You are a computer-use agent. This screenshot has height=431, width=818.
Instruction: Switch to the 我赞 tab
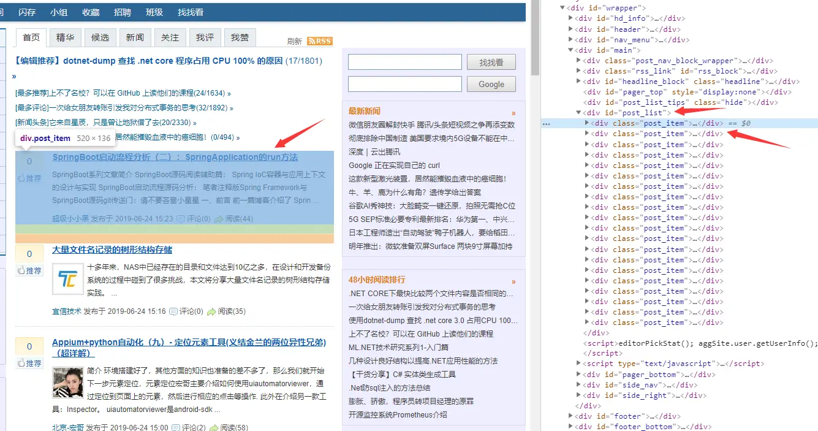[x=240, y=37]
